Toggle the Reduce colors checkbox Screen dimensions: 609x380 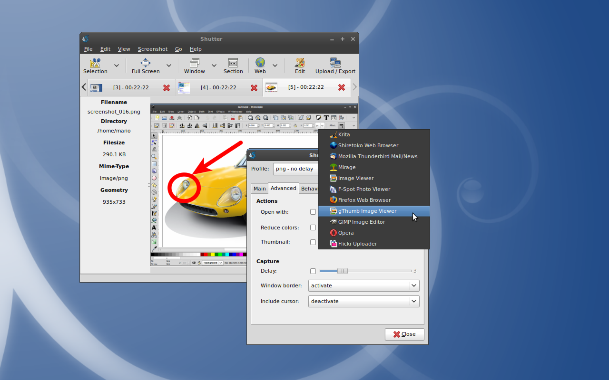313,228
